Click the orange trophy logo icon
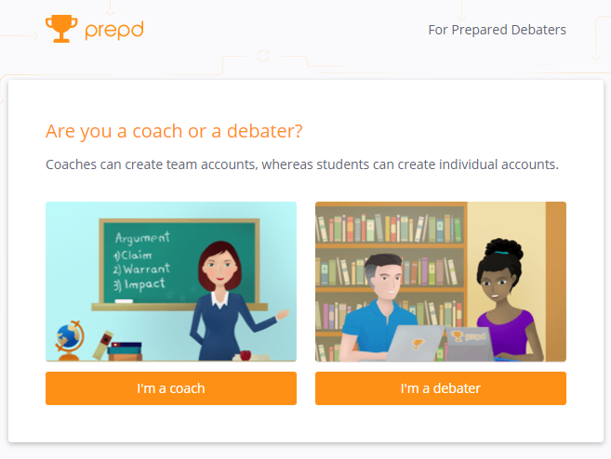Image resolution: width=611 pixels, height=459 pixels. point(61,29)
